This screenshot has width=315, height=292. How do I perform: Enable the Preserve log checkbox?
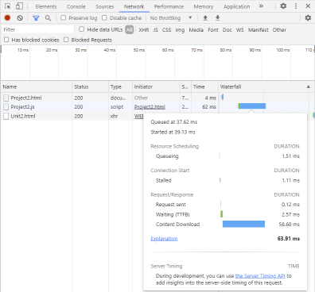click(63, 17)
